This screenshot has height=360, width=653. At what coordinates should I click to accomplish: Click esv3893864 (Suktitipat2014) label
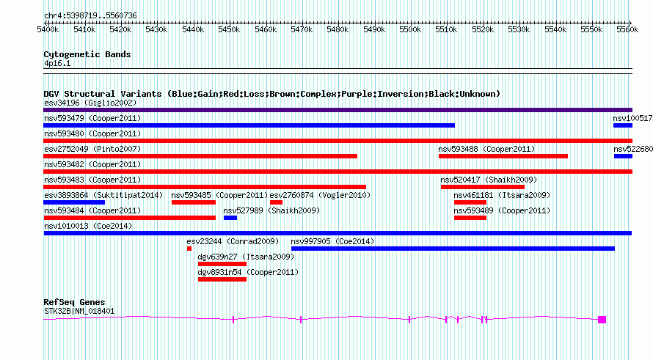[103, 195]
